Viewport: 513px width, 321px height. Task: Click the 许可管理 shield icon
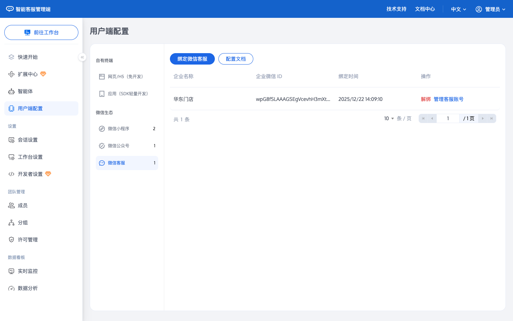pos(11,240)
